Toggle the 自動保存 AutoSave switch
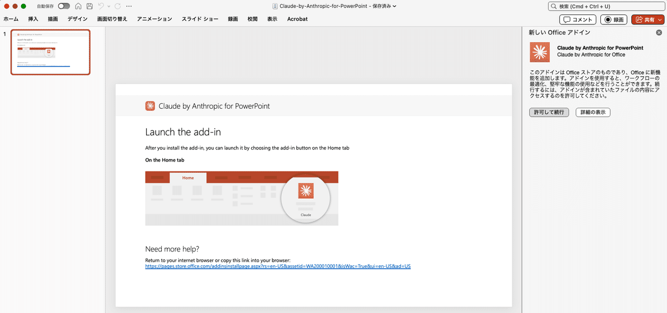The image size is (667, 313). point(64,6)
